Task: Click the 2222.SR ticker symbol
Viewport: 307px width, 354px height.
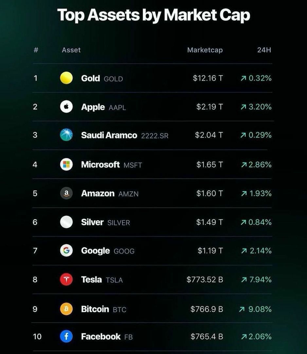Action: click(x=154, y=136)
